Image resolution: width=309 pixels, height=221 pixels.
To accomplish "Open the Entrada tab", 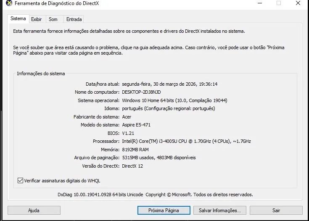I will point(74,19).
